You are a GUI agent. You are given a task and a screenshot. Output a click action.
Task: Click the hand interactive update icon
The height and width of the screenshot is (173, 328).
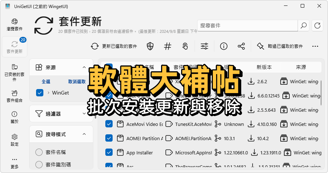point(185,46)
